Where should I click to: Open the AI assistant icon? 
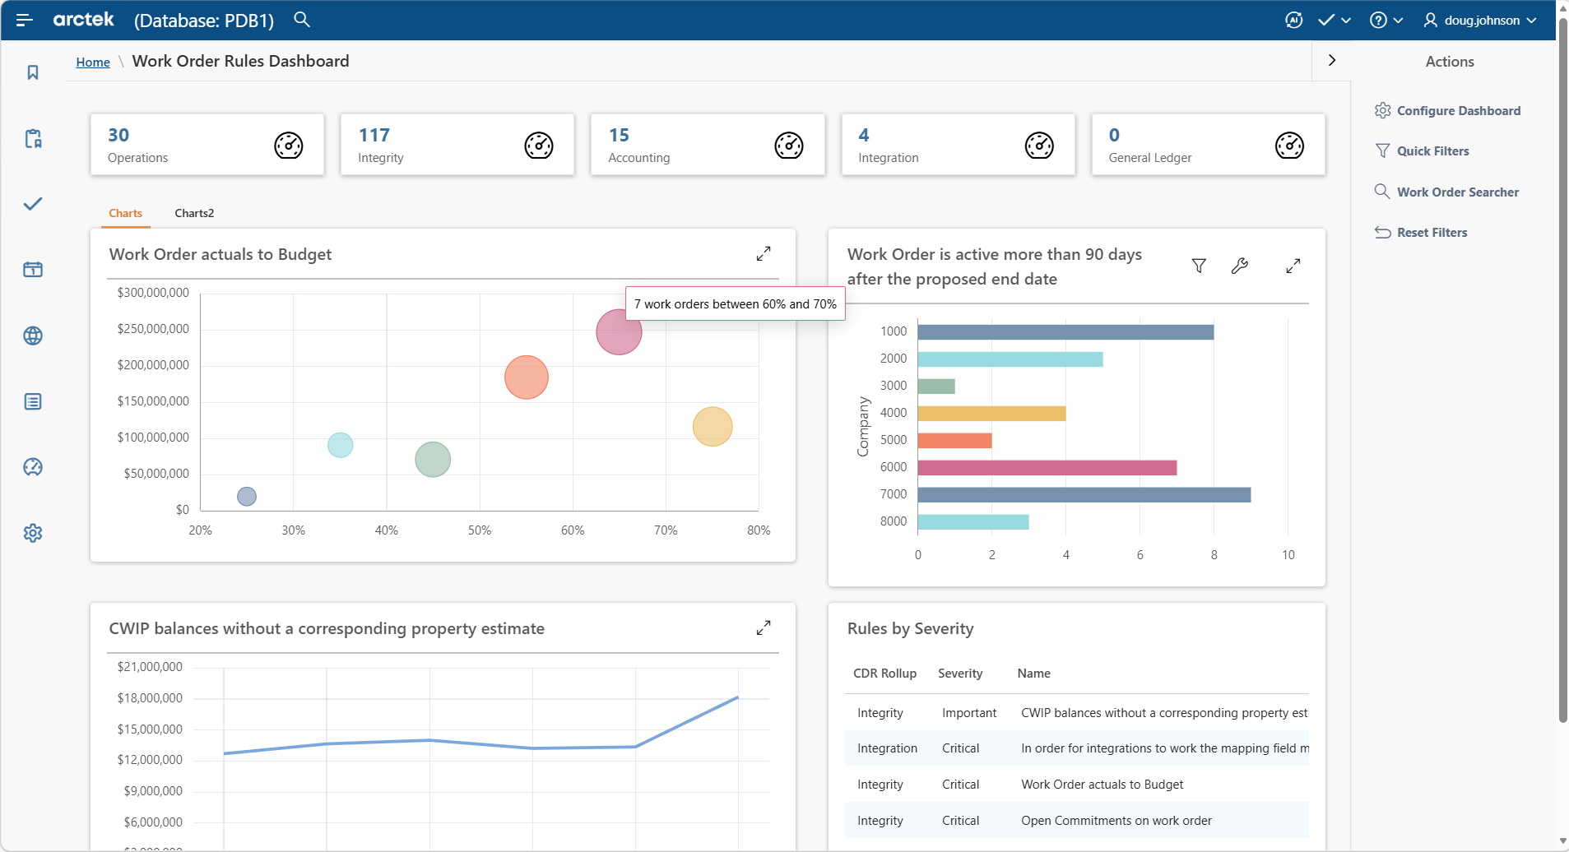[x=1293, y=20]
